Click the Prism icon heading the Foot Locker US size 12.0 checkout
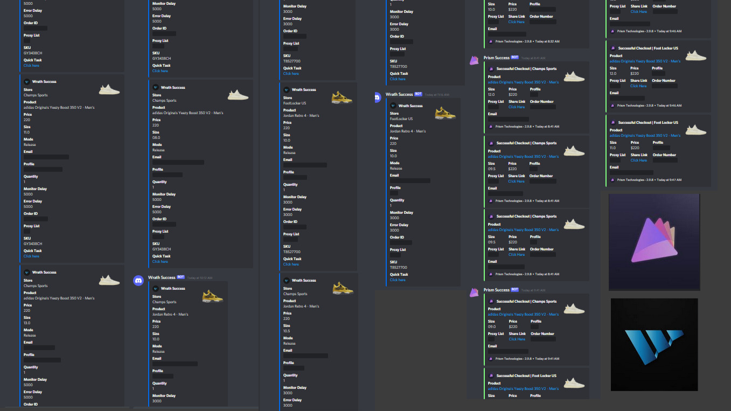The width and height of the screenshot is (731, 411). pyautogui.click(x=613, y=48)
